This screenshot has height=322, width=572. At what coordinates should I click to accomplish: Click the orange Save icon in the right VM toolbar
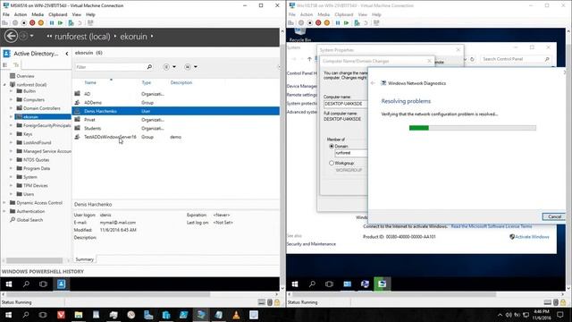point(327,23)
